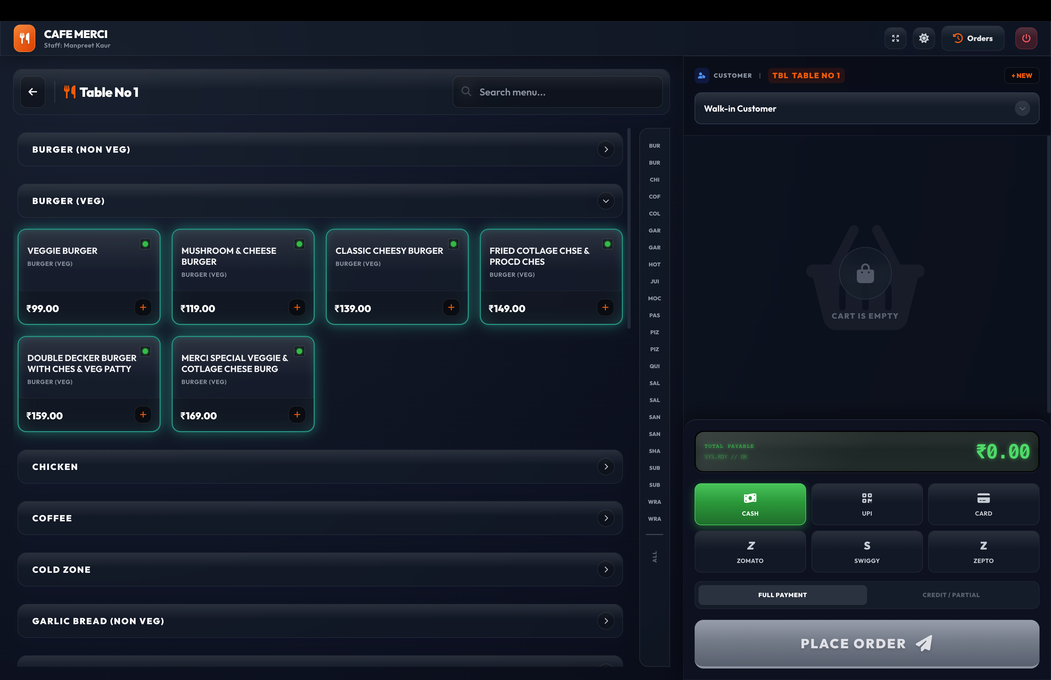
Task: Click the search magnifier in the menu search bar
Action: pyautogui.click(x=466, y=92)
